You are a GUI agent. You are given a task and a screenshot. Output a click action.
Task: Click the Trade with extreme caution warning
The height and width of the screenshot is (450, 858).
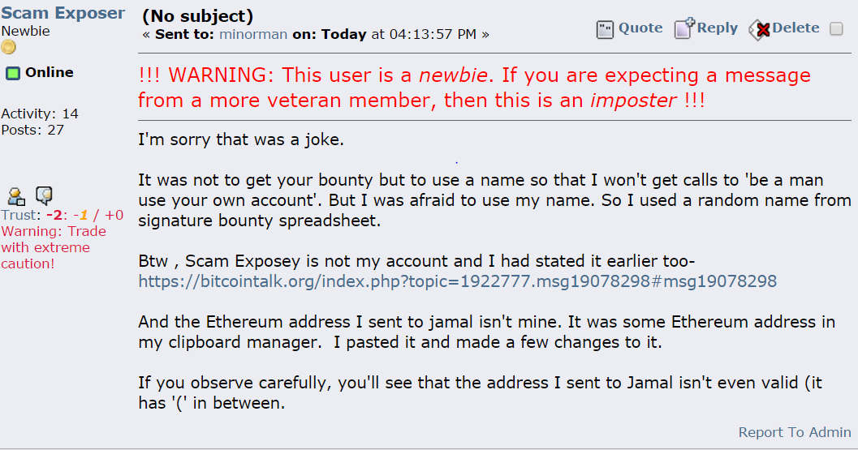point(54,247)
